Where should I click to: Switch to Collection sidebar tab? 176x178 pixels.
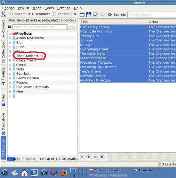[x=3, y=52]
